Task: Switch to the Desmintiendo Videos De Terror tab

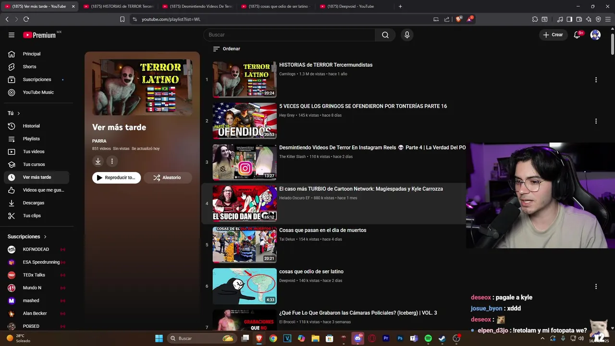Action: [x=197, y=6]
